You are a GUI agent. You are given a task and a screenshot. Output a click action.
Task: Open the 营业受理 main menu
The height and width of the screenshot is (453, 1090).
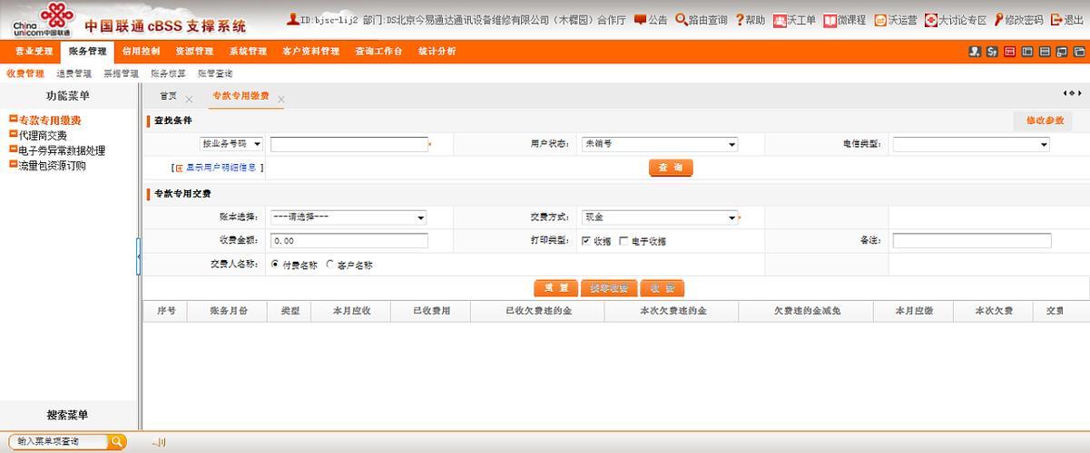(34, 52)
